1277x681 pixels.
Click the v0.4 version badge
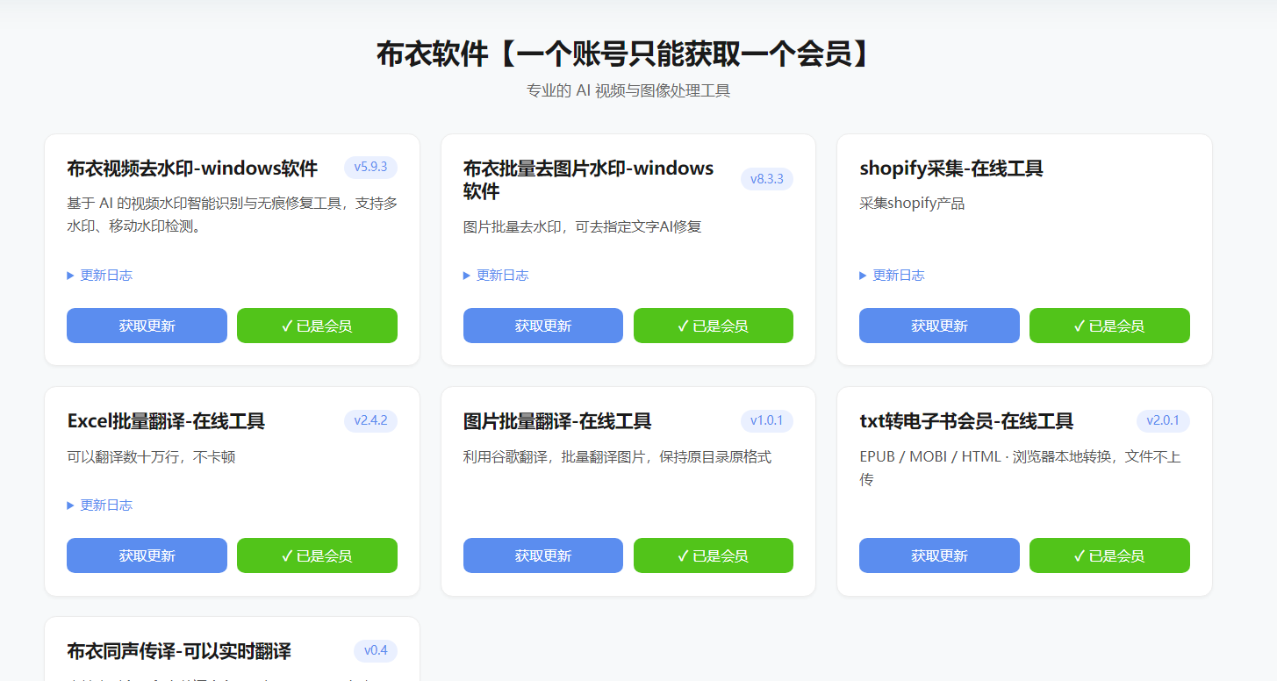(x=376, y=650)
